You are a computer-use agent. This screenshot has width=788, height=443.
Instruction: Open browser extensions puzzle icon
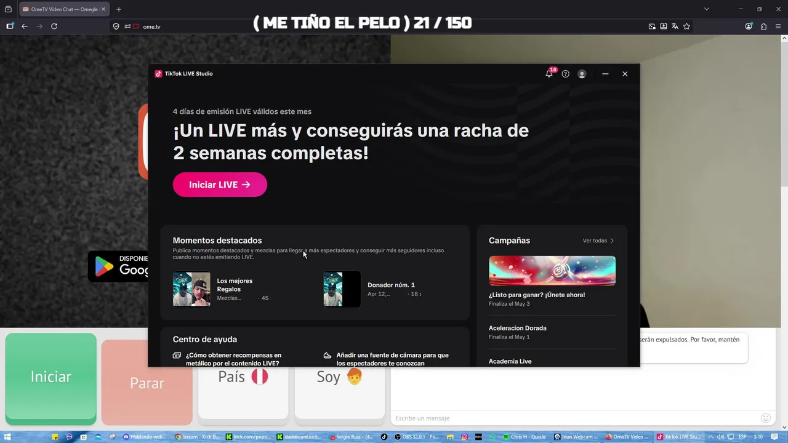click(x=763, y=26)
